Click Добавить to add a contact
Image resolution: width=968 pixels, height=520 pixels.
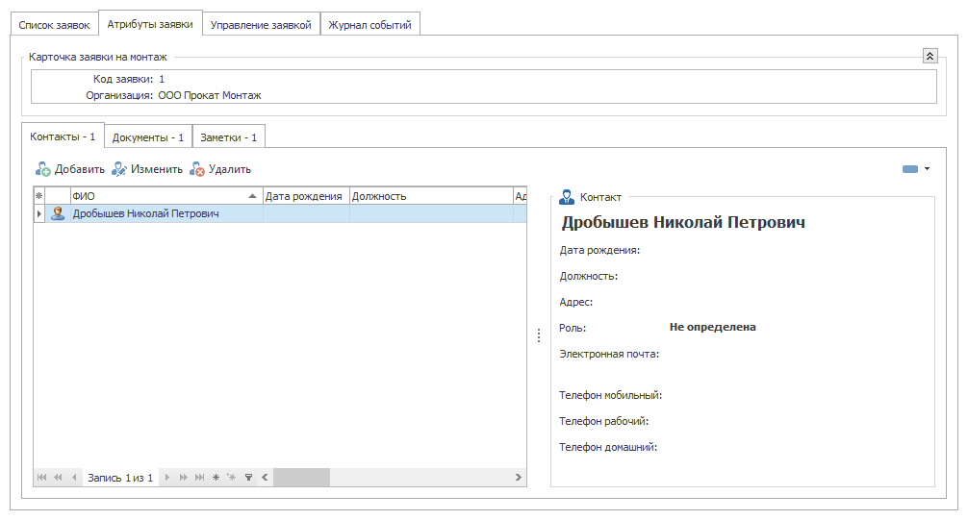point(69,169)
